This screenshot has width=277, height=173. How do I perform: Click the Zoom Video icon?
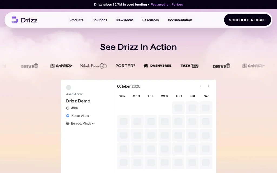click(68, 116)
